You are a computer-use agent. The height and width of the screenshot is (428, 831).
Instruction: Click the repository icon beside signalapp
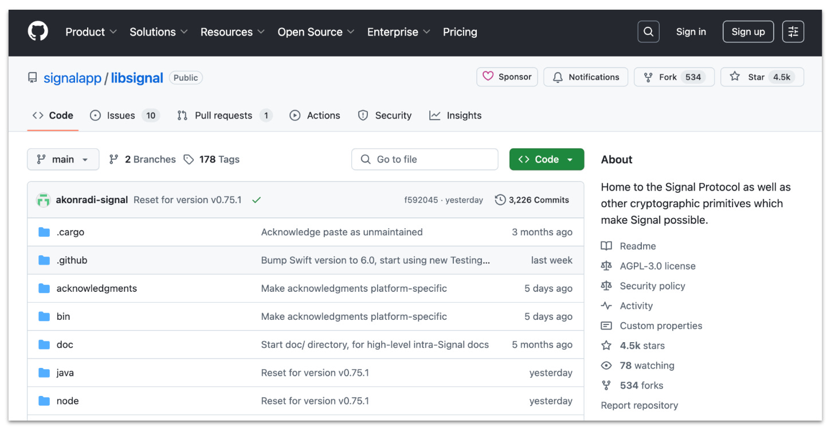(x=33, y=78)
